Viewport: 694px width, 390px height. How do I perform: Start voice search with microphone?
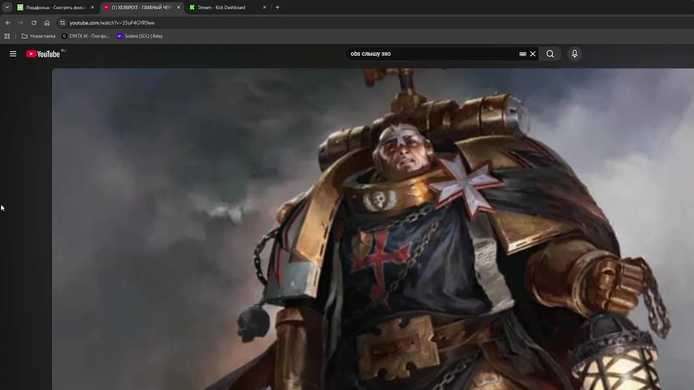(575, 54)
